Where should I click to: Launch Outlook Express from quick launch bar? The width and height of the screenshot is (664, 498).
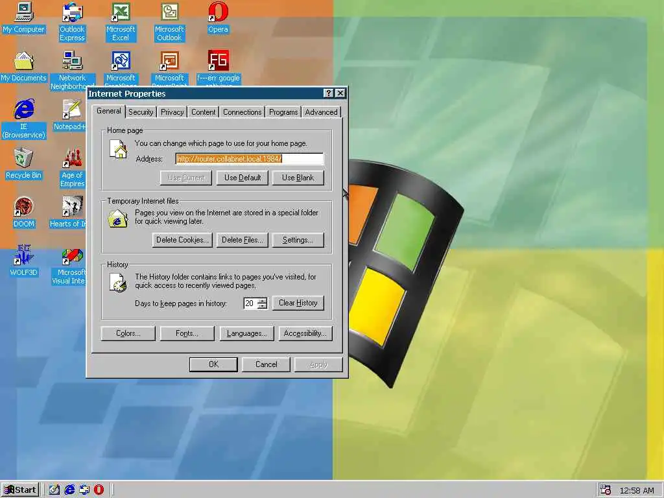tap(84, 490)
